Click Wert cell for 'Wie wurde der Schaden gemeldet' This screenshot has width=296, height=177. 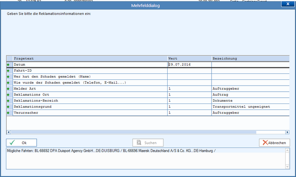pos(189,82)
